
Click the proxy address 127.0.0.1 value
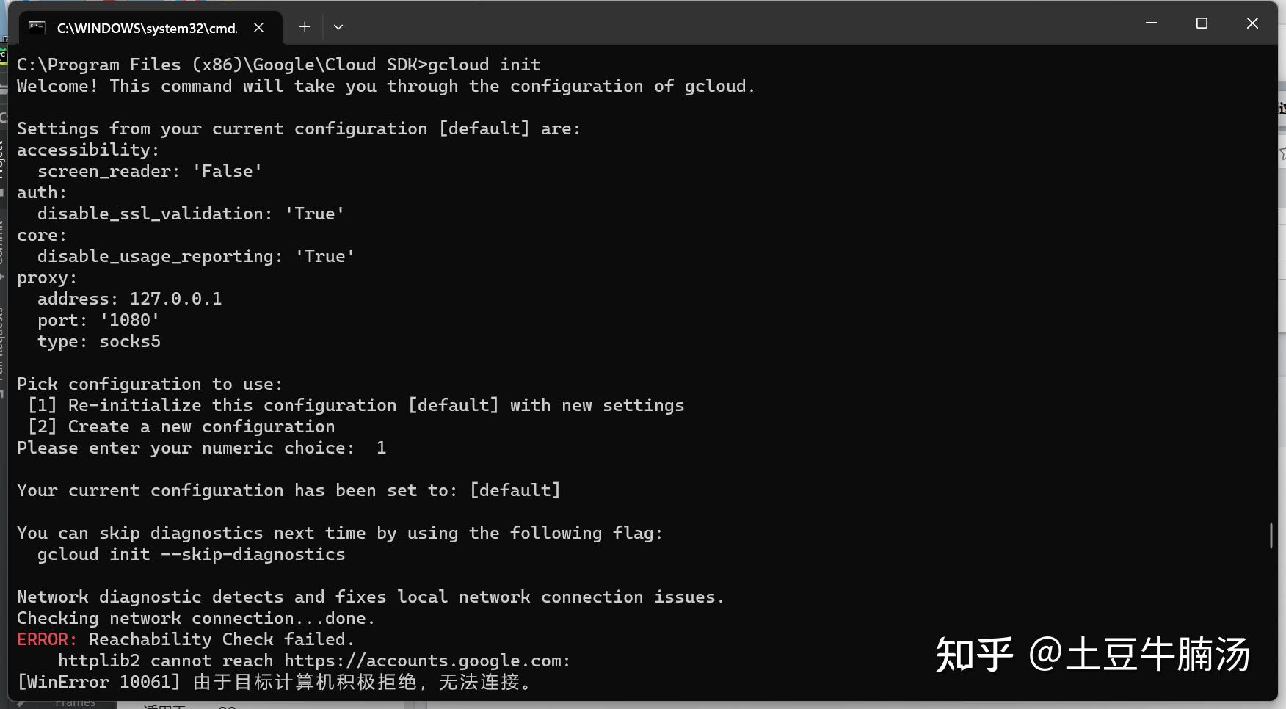[175, 299]
